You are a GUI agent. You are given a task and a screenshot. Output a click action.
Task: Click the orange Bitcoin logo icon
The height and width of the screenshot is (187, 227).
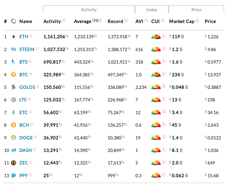tap(14, 75)
